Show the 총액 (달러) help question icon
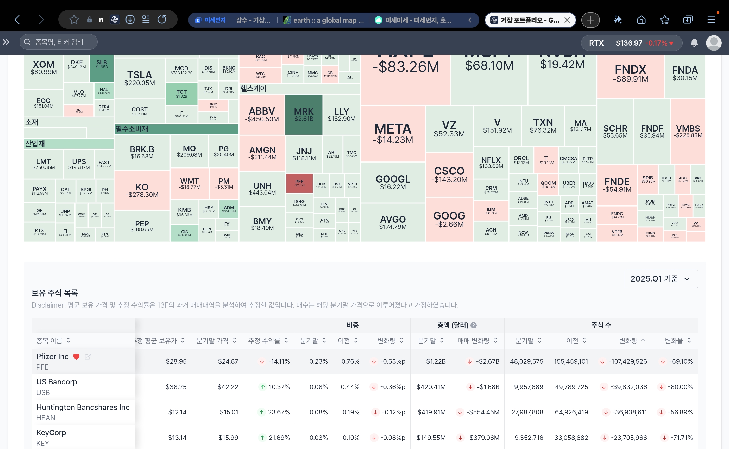Image resolution: width=729 pixels, height=449 pixels. (474, 325)
